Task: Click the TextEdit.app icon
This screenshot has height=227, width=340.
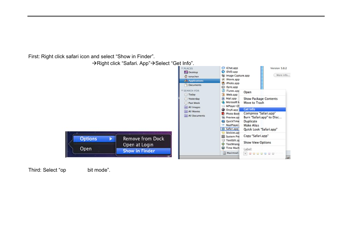Action: [223, 140]
